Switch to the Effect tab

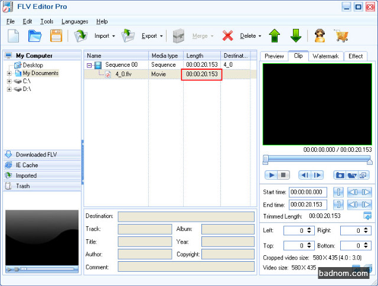tap(356, 56)
